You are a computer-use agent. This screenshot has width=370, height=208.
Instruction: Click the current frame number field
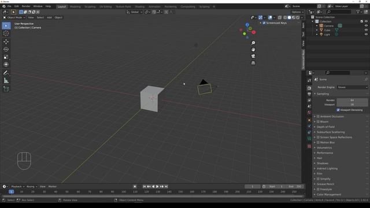[x=252, y=187]
